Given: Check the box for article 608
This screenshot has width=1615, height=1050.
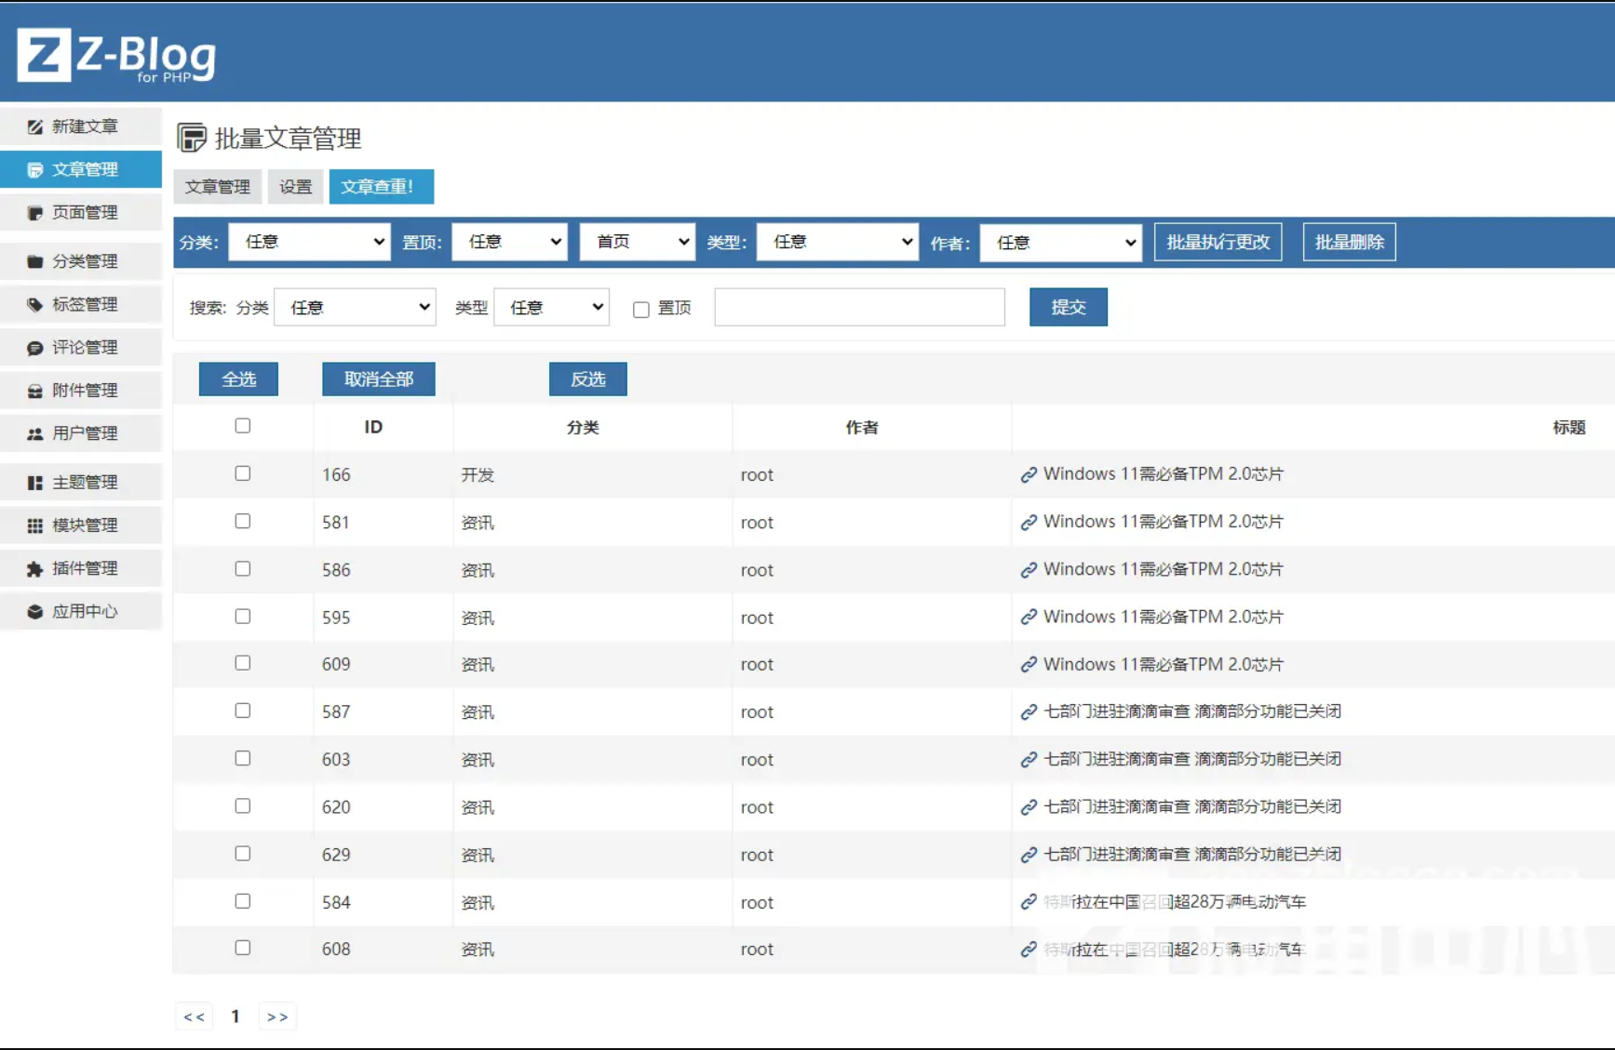Looking at the screenshot, I should 243,948.
